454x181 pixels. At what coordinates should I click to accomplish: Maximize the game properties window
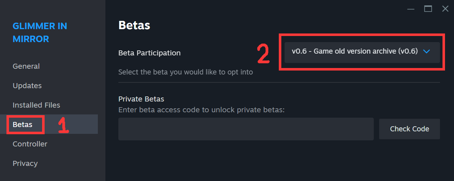pos(428,9)
